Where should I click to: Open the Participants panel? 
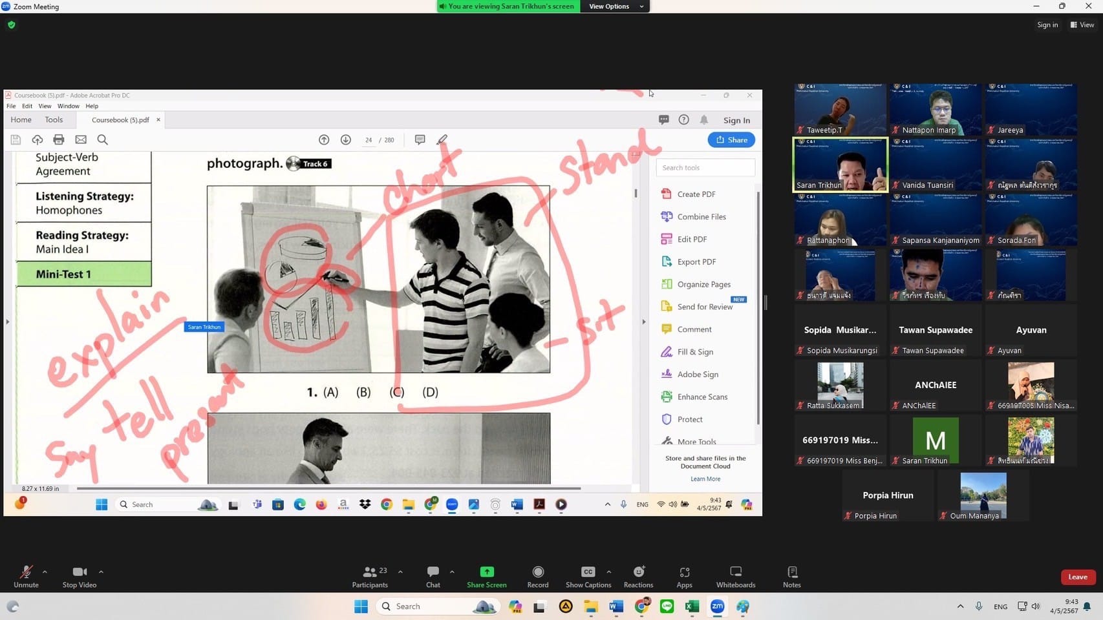pos(370,576)
